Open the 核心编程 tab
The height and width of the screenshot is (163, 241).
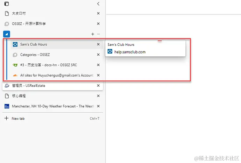52,96
